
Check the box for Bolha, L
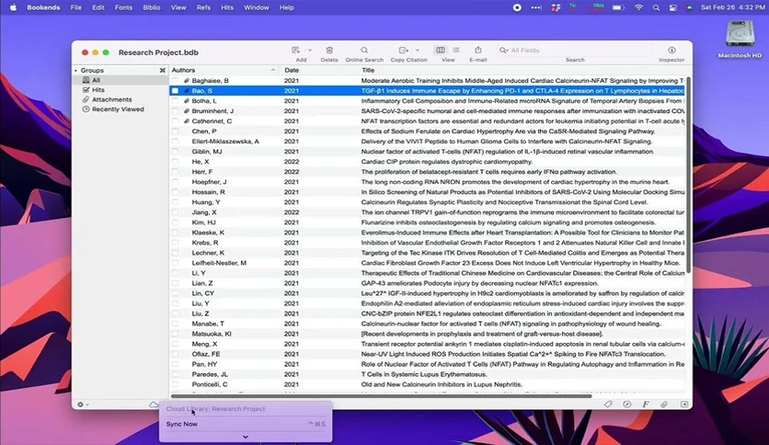tap(175, 101)
